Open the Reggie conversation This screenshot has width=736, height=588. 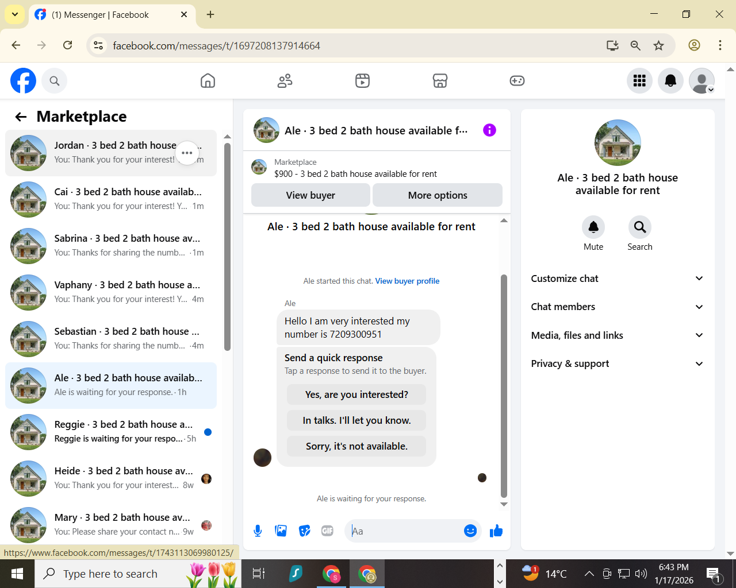(110, 432)
